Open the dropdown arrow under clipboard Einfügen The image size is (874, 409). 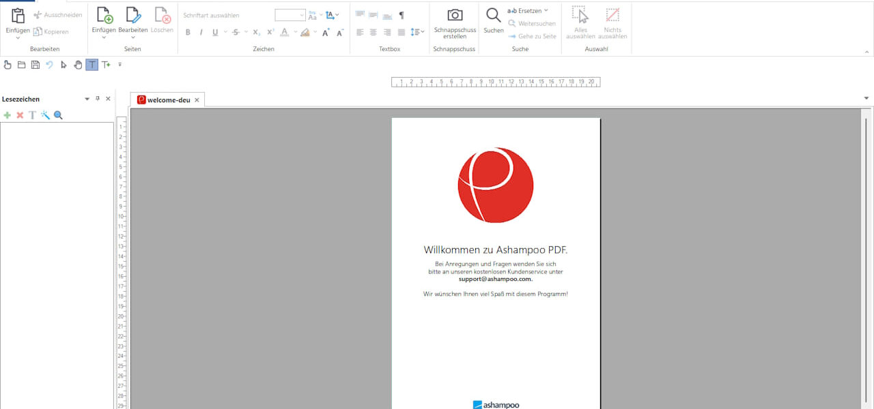tap(18, 37)
